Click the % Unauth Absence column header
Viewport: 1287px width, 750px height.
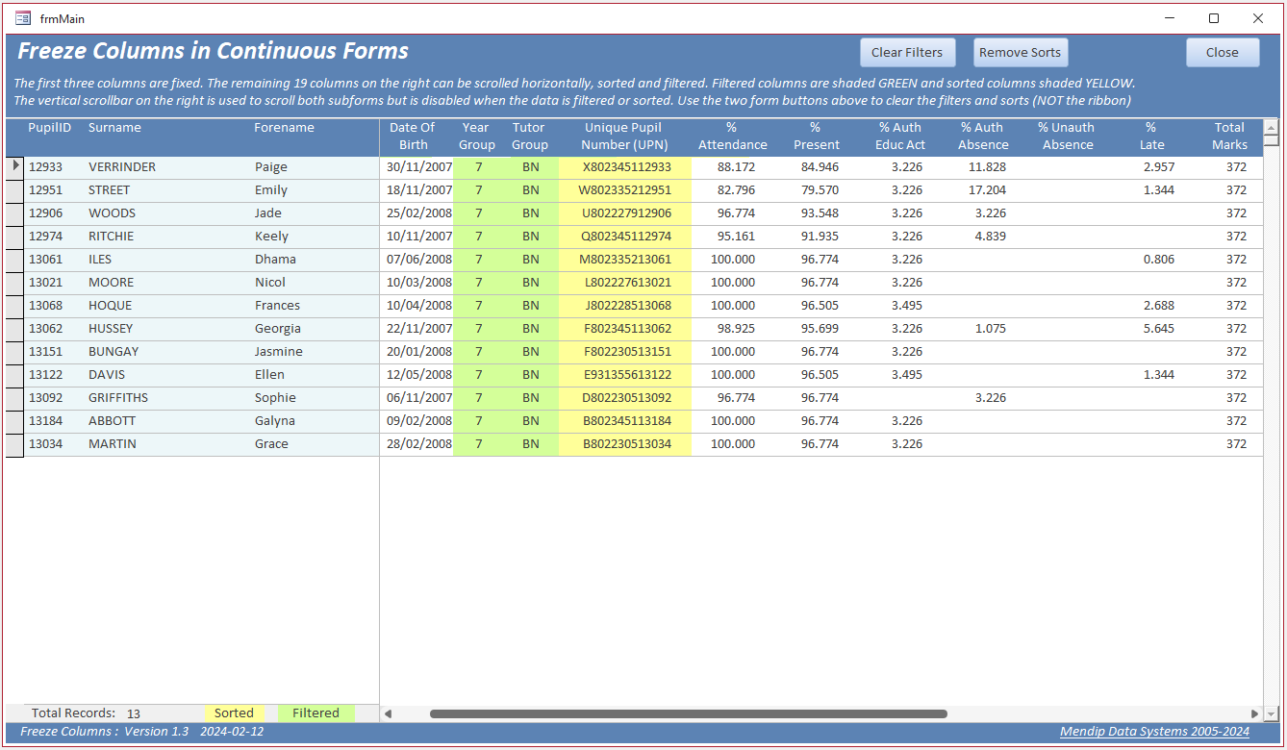(x=1067, y=136)
